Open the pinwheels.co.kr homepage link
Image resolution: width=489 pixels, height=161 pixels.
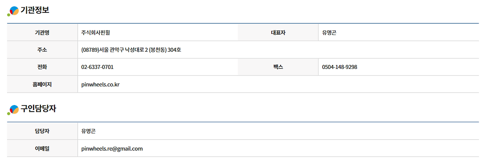tap(100, 84)
